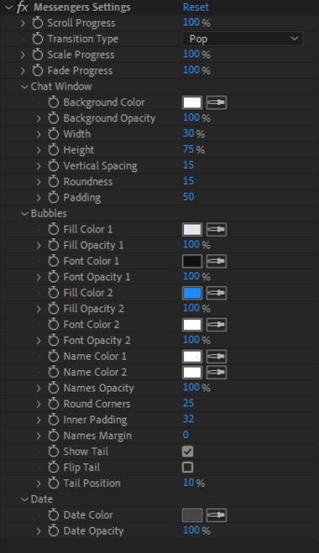Click the Round Corners value 25
Screen dimensions: 319x553
tap(188, 403)
